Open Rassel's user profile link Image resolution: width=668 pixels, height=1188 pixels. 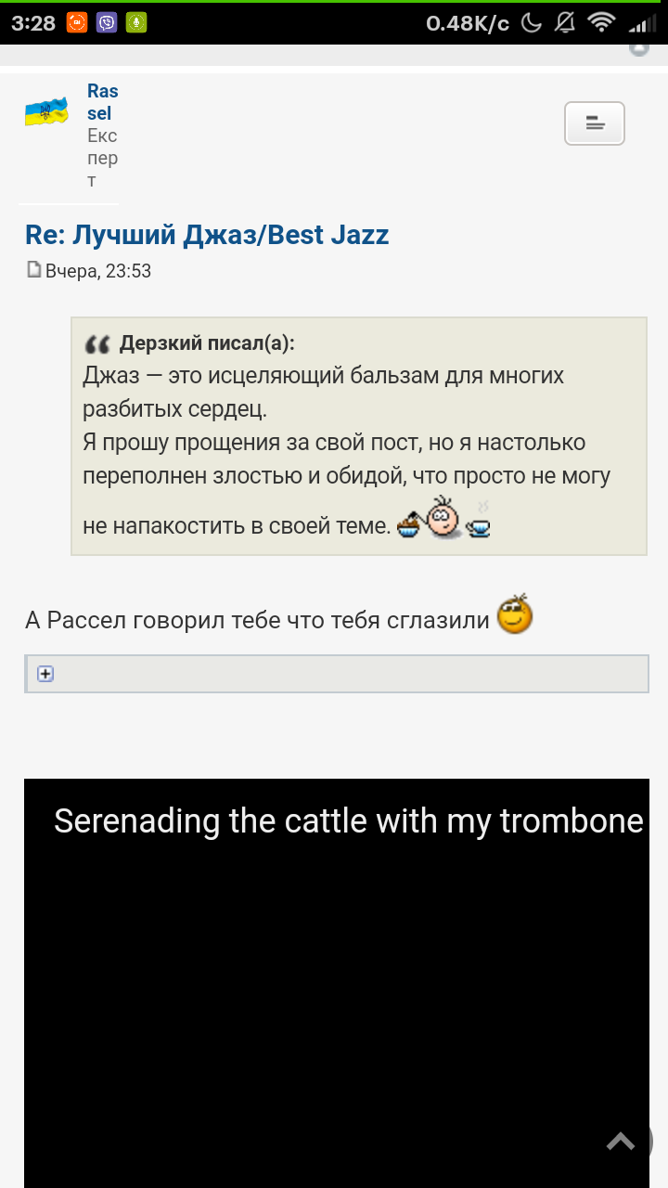102,102
